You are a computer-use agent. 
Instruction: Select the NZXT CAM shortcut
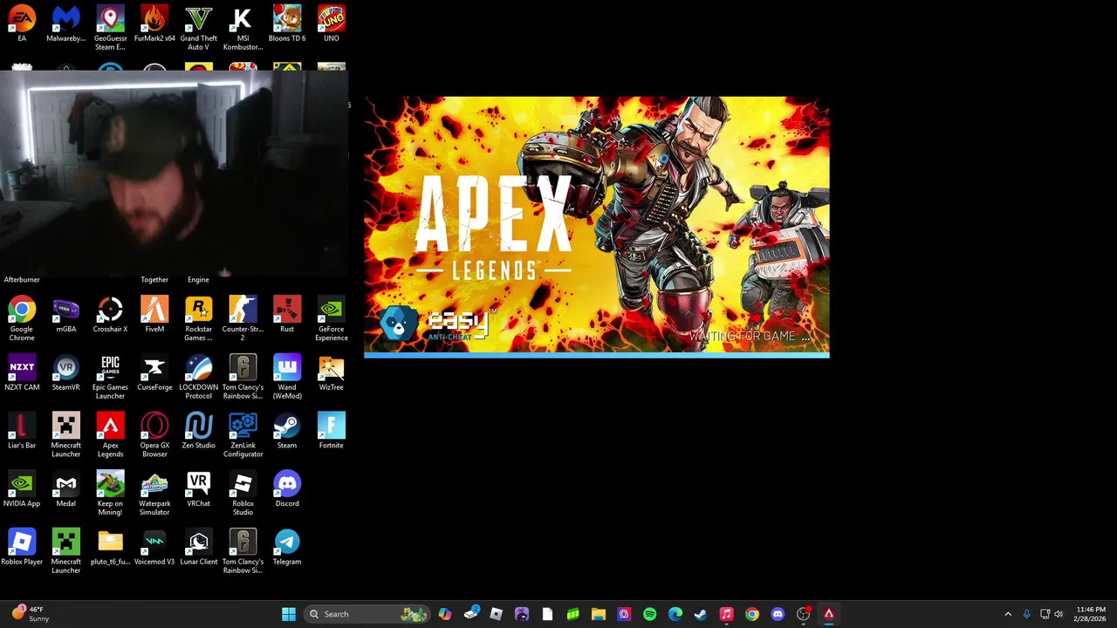click(22, 372)
